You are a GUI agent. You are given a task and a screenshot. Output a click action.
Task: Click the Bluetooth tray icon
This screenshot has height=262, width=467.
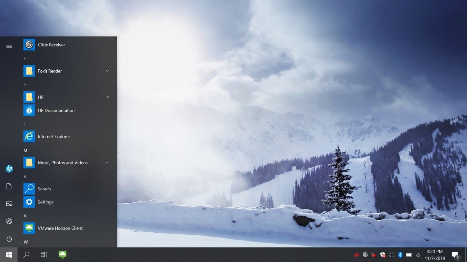coord(400,255)
